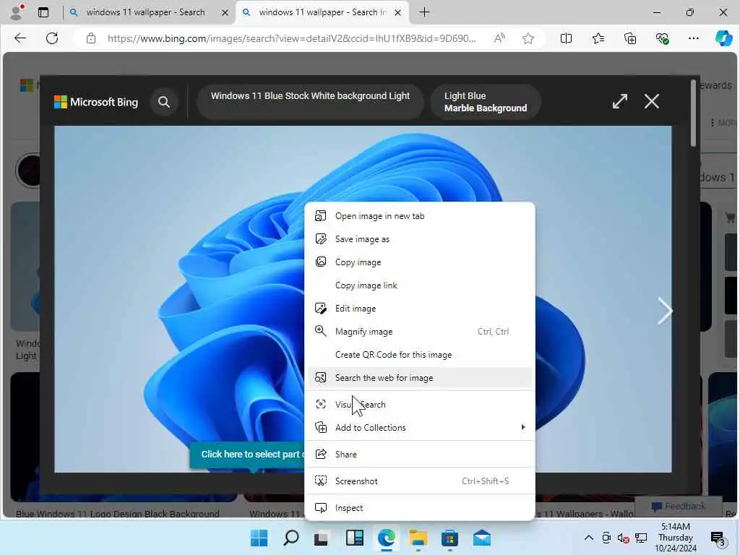The image size is (740, 555).
Task: Select Screenshot menu entry
Action: coord(420,481)
